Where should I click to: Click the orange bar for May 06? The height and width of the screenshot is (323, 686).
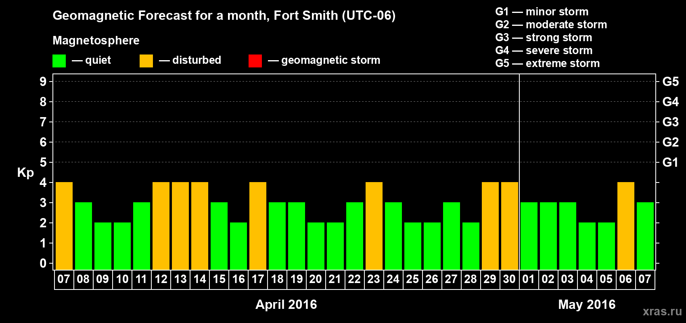[626, 226]
